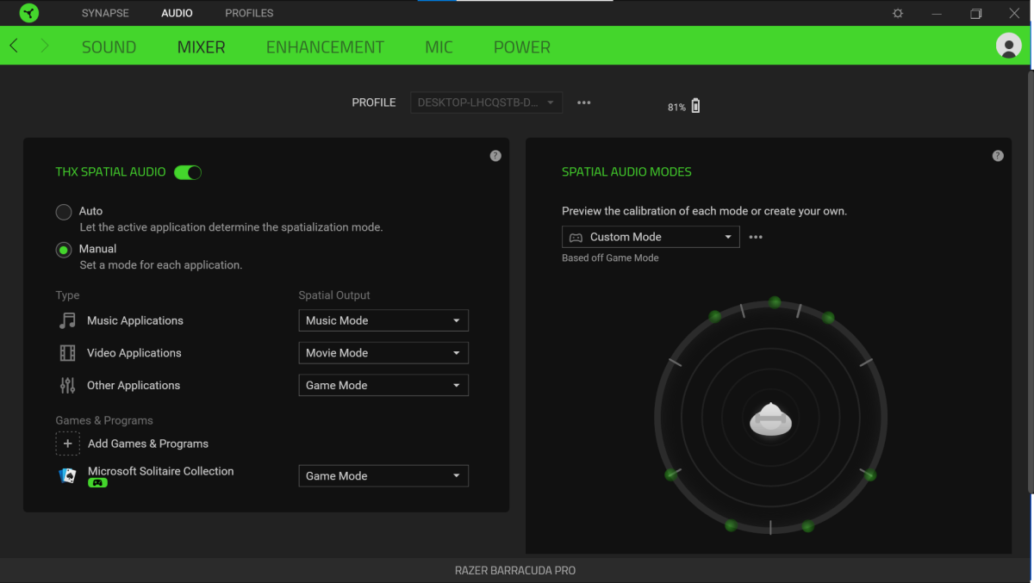1034x583 pixels.
Task: Click the green gamepad badge under Solitaire
Action: [97, 483]
